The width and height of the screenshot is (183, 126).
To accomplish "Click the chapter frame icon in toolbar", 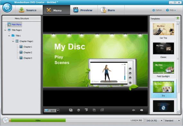I will point(94,110).
